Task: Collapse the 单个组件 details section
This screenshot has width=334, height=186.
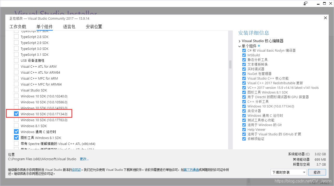Action: click(239, 46)
